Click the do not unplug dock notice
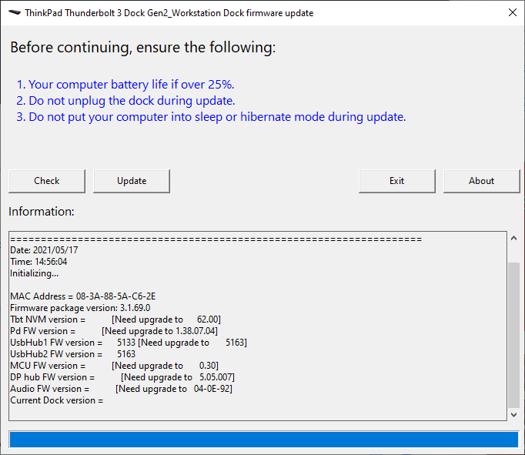The height and width of the screenshot is (455, 525). tap(125, 101)
